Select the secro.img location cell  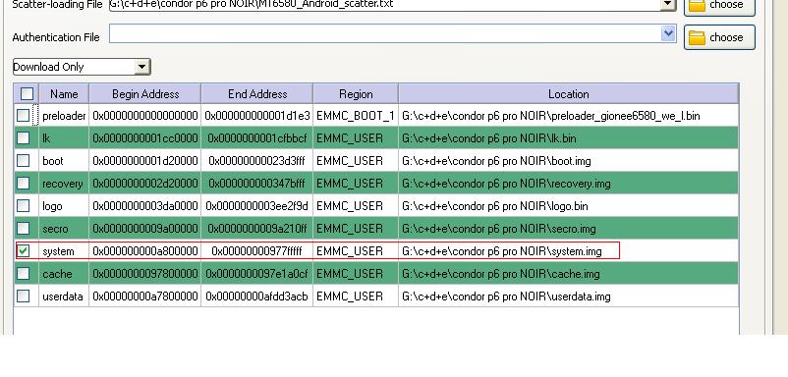(568, 229)
